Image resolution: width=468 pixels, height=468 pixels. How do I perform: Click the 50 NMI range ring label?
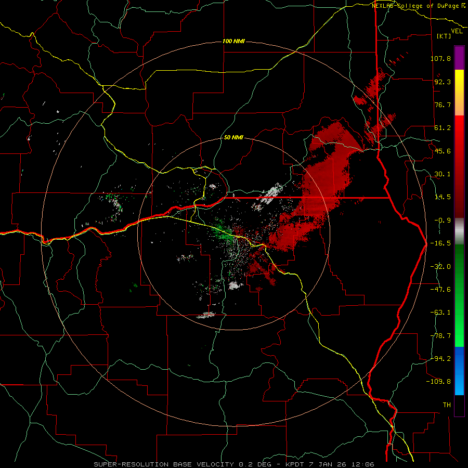233,138
